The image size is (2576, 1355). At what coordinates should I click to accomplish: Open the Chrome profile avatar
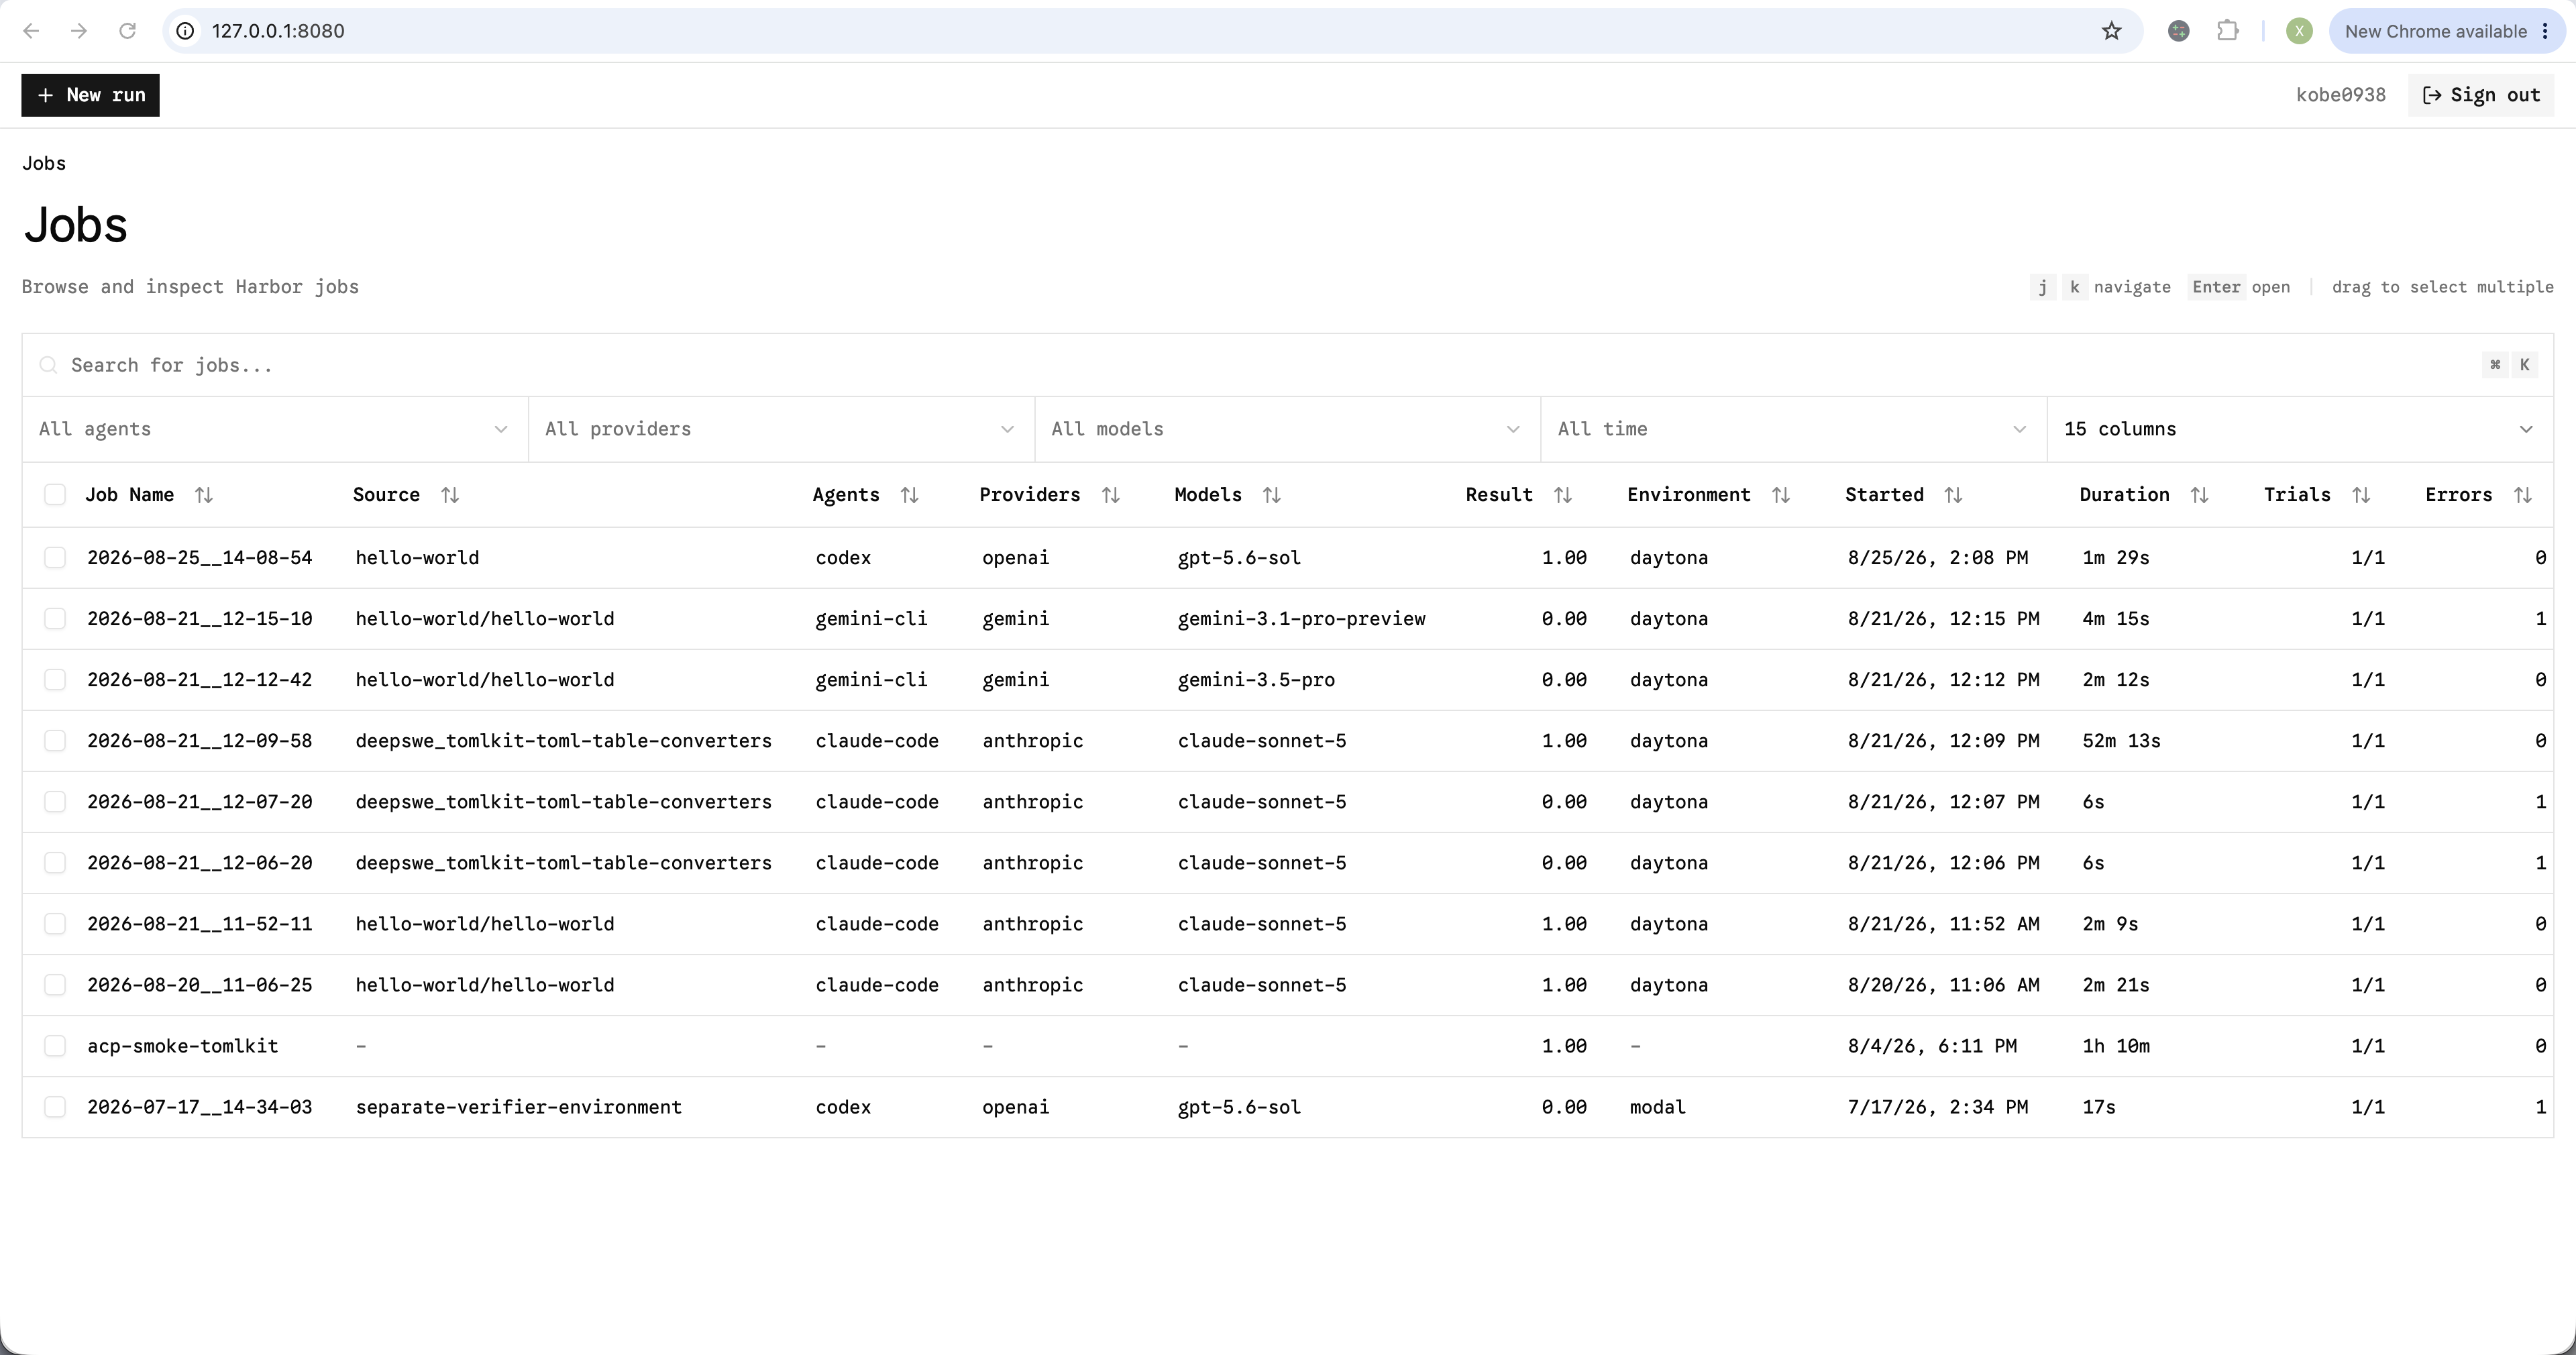tap(2299, 31)
